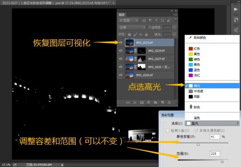Collapse the Layers panel with double arrows
Viewport: 241px width, 167px height.
click(172, 11)
